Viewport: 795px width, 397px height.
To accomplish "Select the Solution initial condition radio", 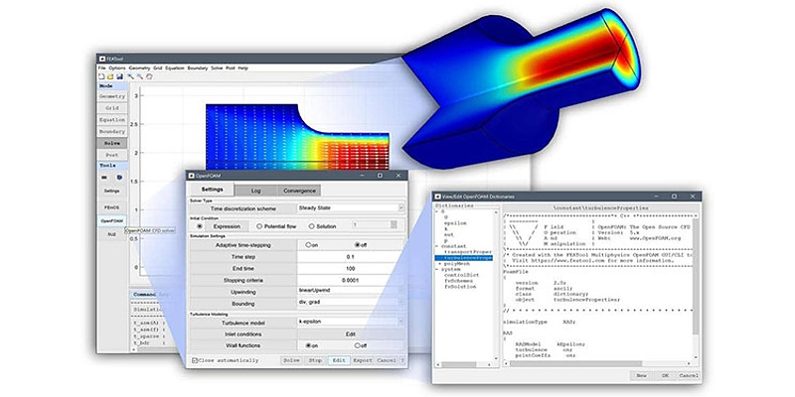I will [311, 226].
